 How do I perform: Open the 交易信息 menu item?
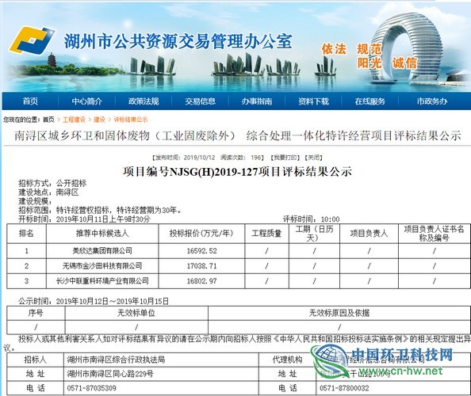201,101
